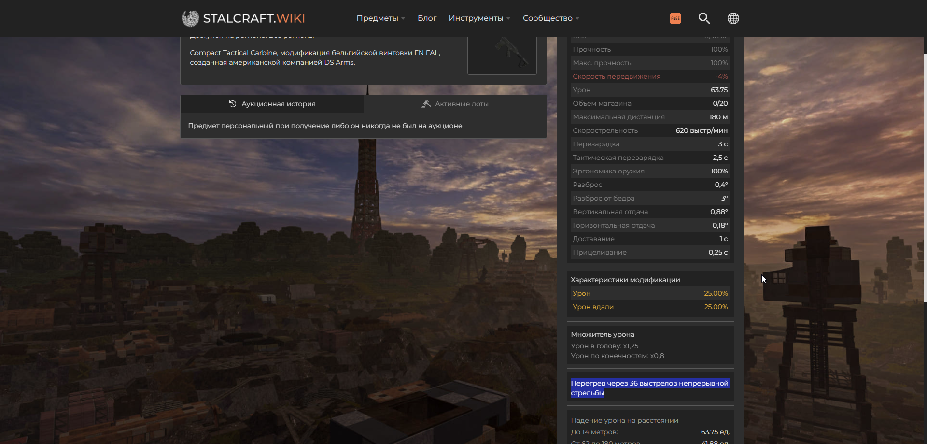
Task: Select the yellow Урон 25.00% modification row
Action: [x=650, y=293]
